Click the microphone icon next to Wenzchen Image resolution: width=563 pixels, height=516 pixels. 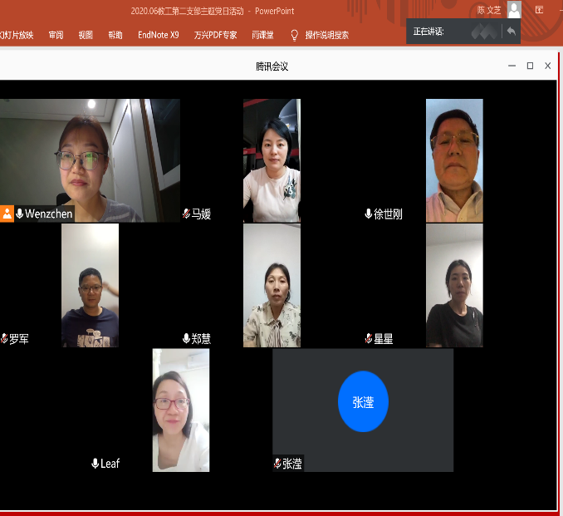pos(19,214)
